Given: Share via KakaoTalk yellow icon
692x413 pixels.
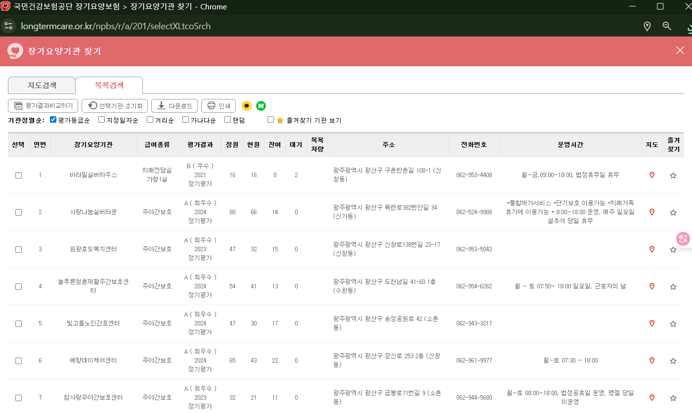Looking at the screenshot, I should click(247, 106).
